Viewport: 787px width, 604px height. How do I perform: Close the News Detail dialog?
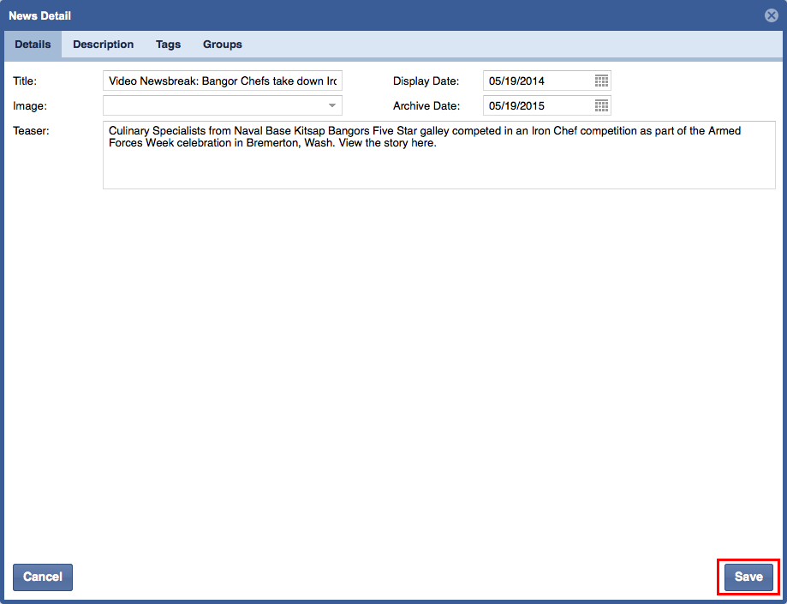coord(771,15)
